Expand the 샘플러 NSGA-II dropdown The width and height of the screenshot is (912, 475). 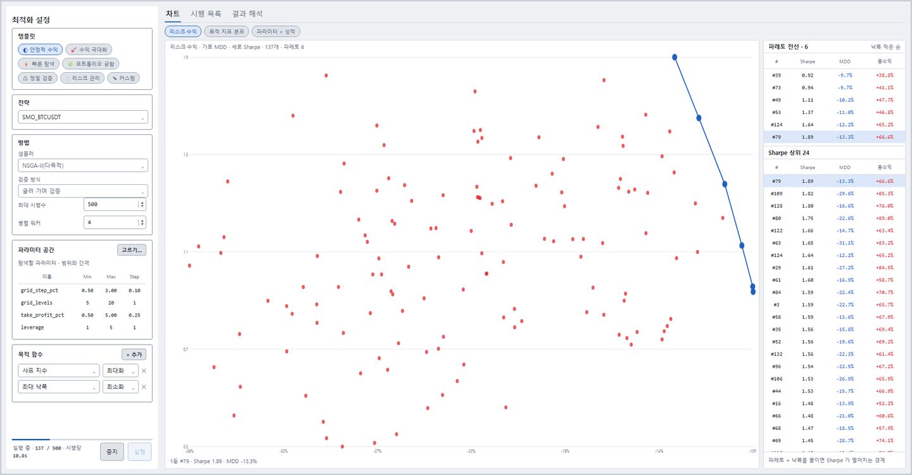click(83, 165)
